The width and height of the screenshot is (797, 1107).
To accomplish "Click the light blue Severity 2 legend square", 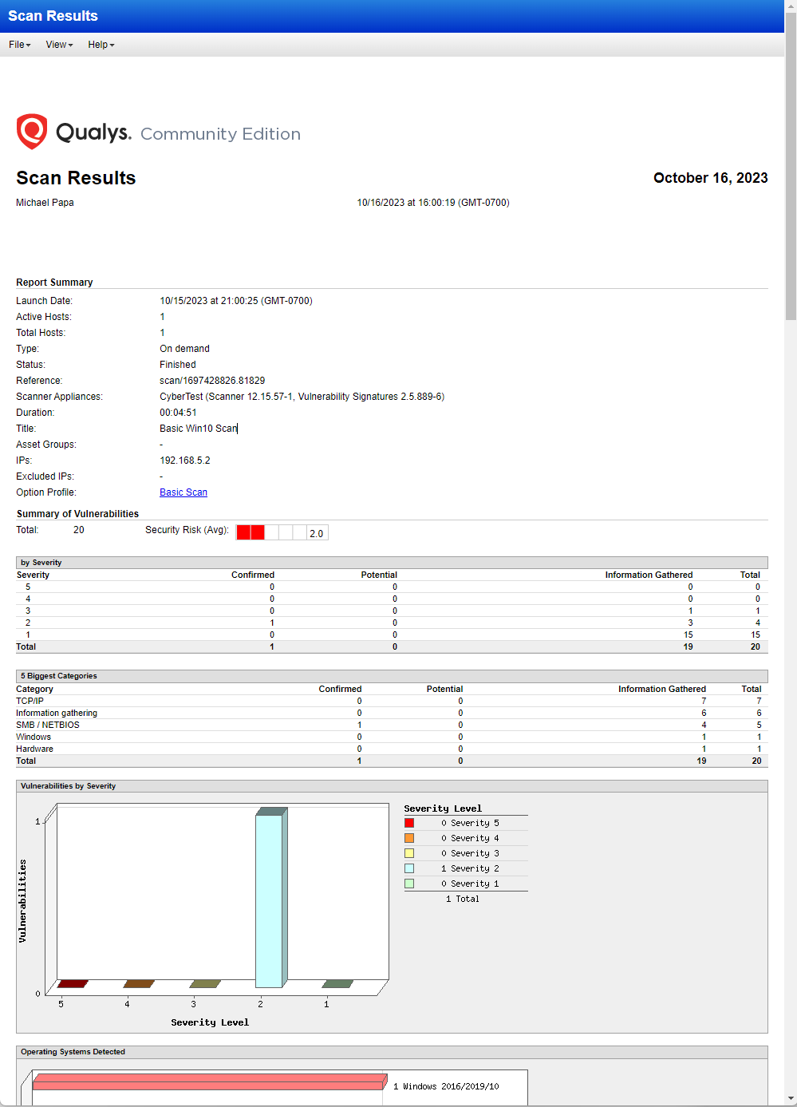I will point(410,868).
